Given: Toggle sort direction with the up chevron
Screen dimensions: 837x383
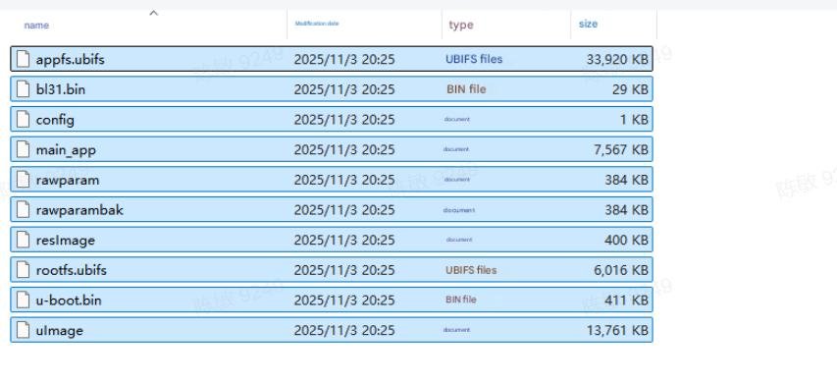Looking at the screenshot, I should coord(154,13).
